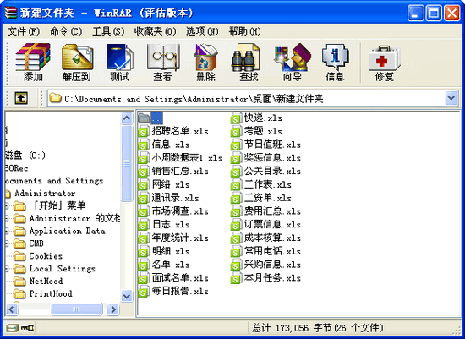Image resolution: width=465 pixels, height=339 pixels.
Task: Open the 命令(C) menu
Action: pyautogui.click(x=66, y=31)
